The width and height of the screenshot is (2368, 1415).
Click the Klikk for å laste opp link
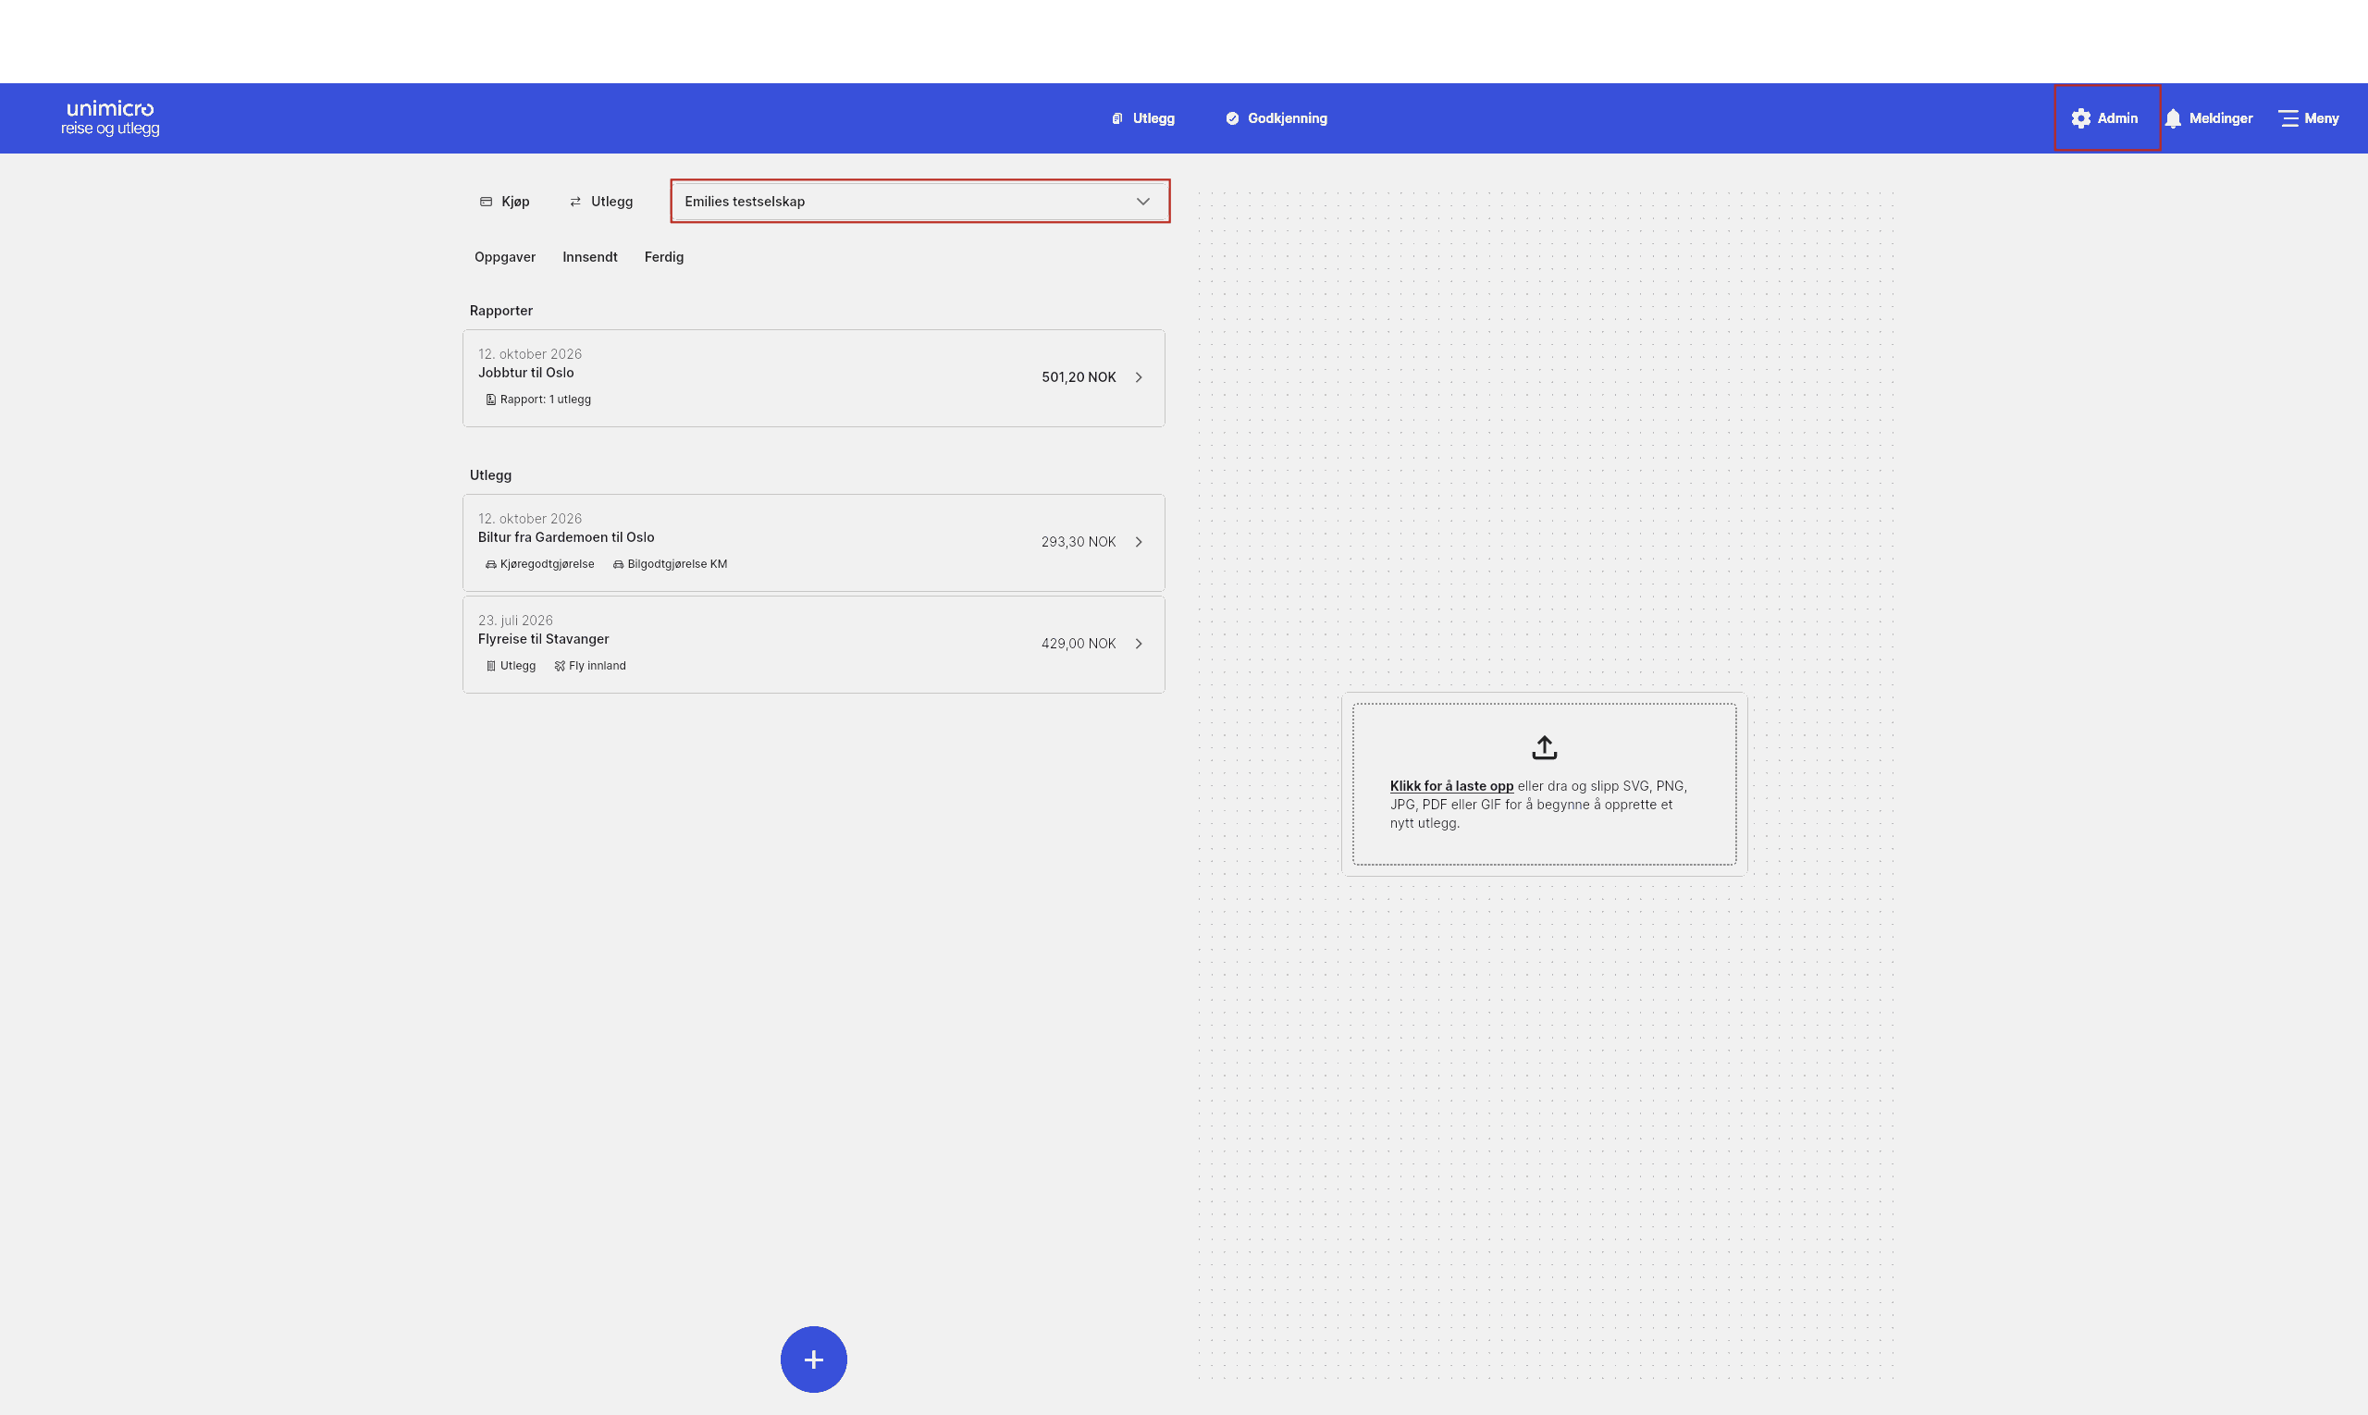[x=1451, y=786]
